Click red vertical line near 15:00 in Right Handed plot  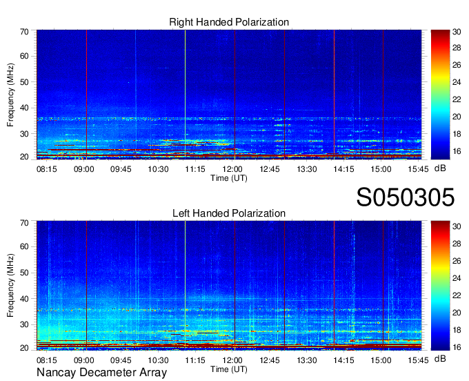coord(383,95)
